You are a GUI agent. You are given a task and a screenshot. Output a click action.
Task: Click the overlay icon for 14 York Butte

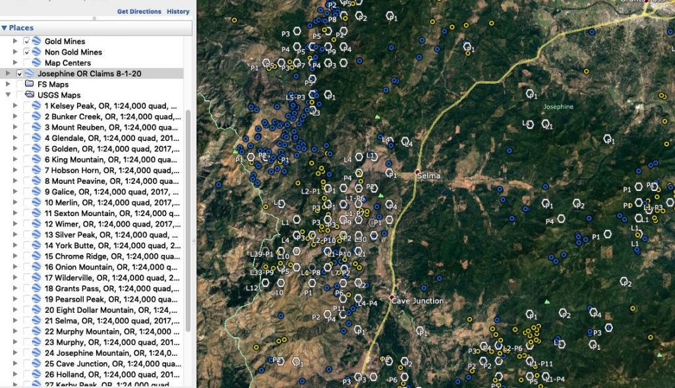37,246
